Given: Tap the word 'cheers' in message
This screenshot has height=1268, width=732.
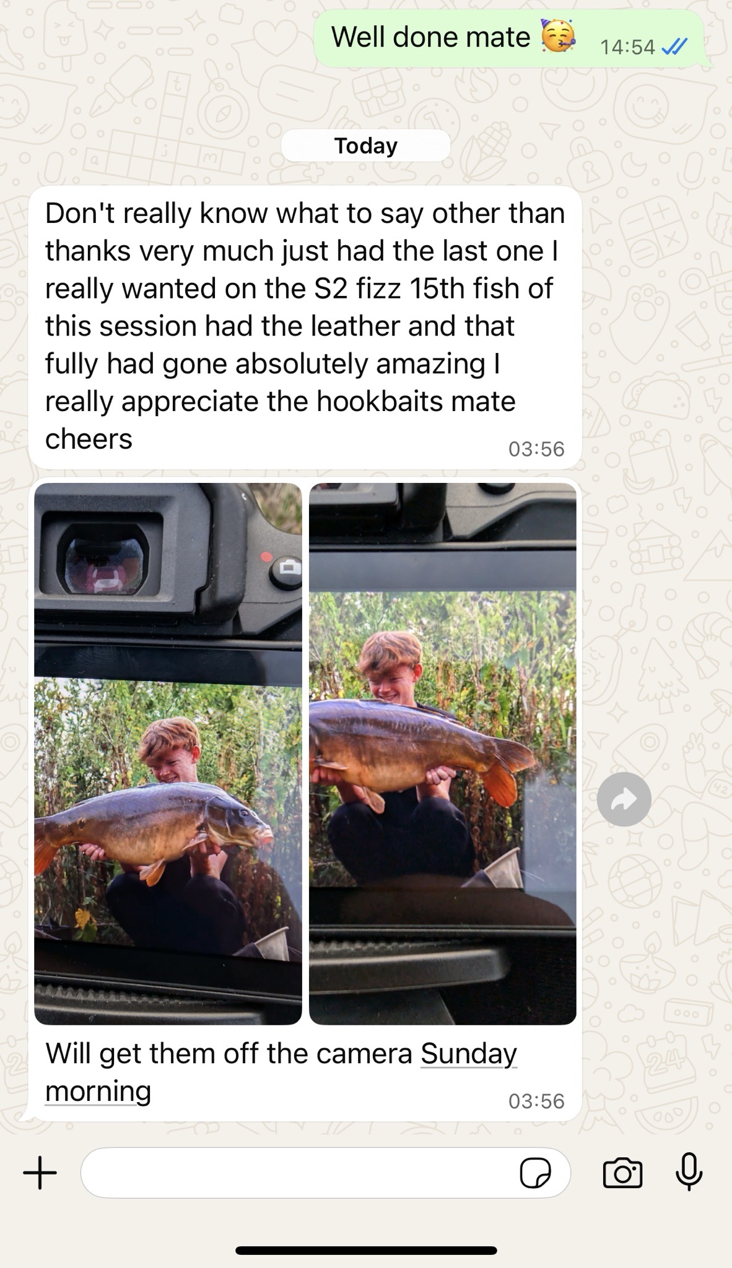Looking at the screenshot, I should (89, 439).
